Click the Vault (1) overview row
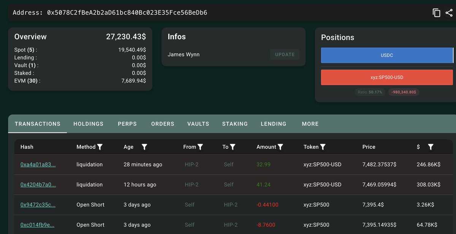Viewport: 456px width, 234px height. 80,65
